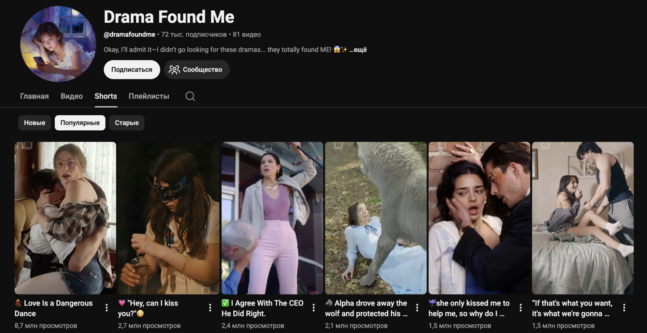Screen dimensions: 647x333
Task: Switch to the Видео tab
Action: point(72,96)
